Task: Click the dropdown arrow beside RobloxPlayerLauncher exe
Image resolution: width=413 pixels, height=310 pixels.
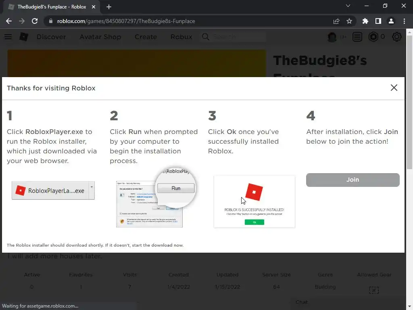Action: click(x=92, y=191)
